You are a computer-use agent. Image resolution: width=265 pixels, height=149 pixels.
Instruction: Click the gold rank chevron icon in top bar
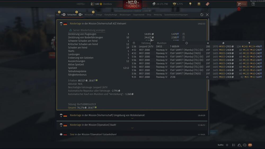coord(199,4)
